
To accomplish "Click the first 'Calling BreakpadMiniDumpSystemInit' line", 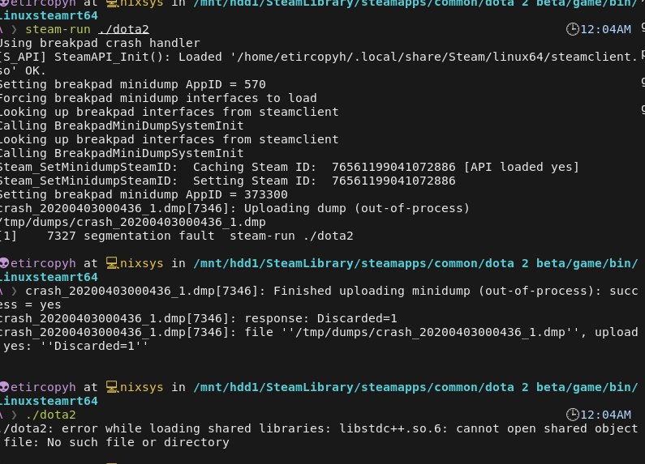I will [122, 126].
